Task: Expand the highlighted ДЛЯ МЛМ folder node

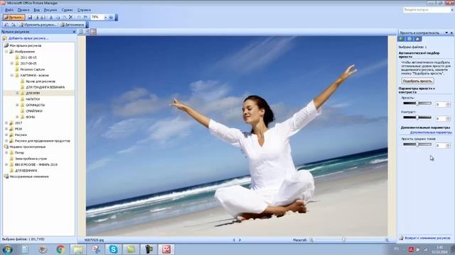Action: pyautogui.click(x=17, y=93)
